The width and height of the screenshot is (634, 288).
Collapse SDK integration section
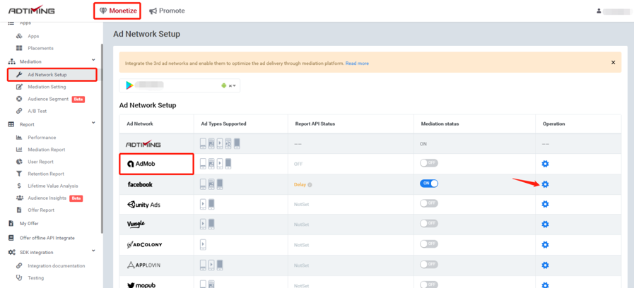coord(93,251)
